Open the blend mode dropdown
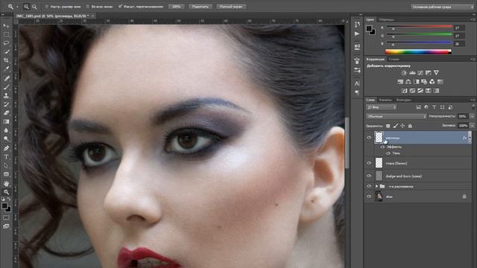The image size is (477, 268). tap(396, 116)
